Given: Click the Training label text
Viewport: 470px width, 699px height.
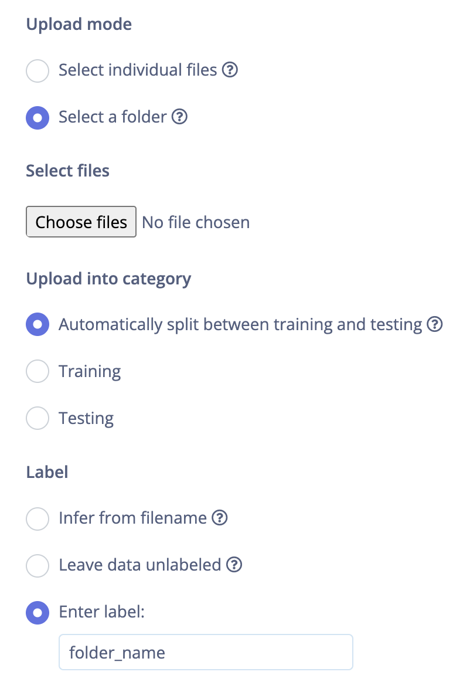Looking at the screenshot, I should [90, 372].
